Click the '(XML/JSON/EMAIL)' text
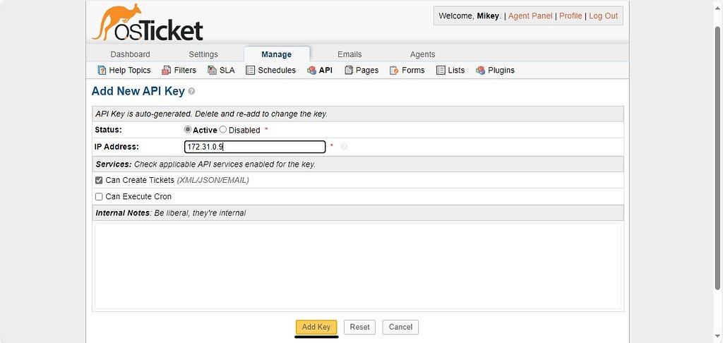Screen dimensions: 723x343 tap(213, 180)
